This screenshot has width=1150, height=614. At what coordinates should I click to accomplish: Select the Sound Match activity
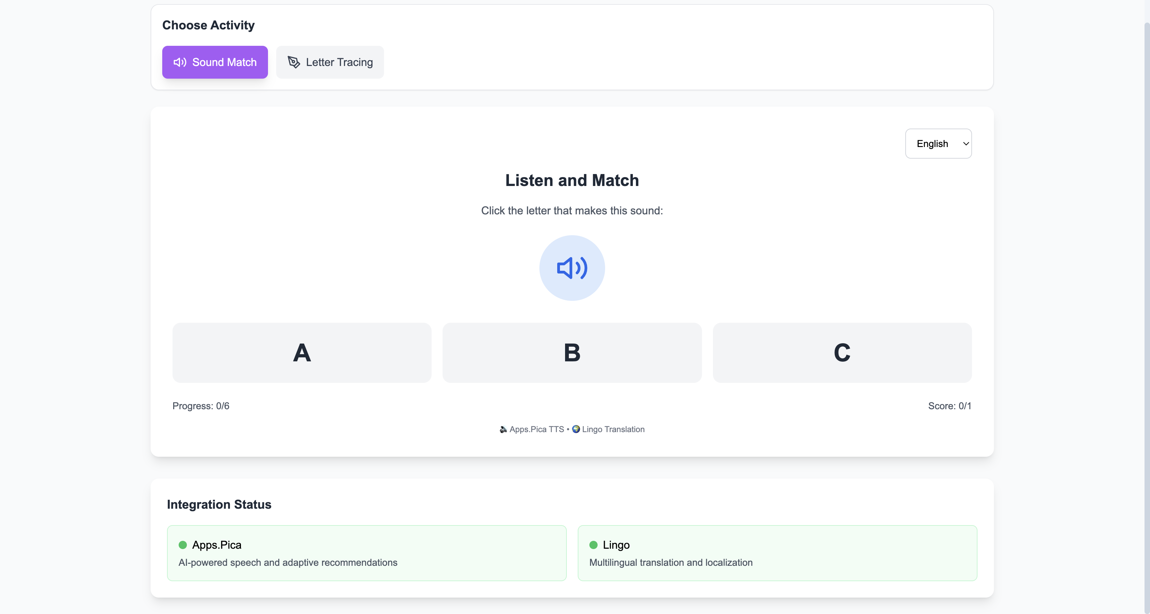tap(215, 63)
